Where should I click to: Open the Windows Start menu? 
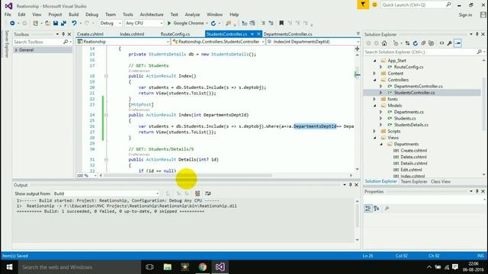point(9,267)
